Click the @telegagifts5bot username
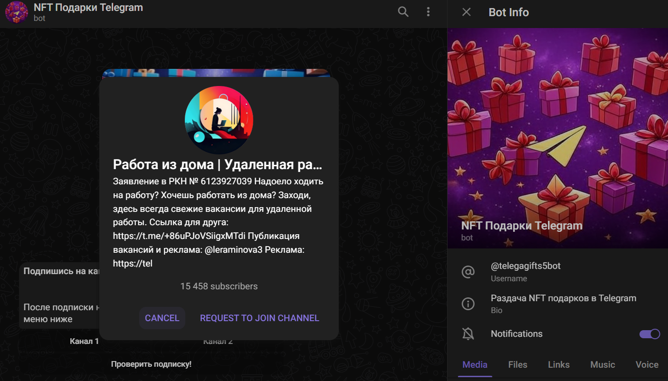668x381 pixels. point(525,266)
